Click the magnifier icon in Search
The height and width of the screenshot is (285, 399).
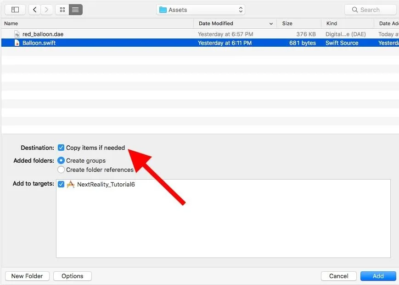click(x=354, y=10)
